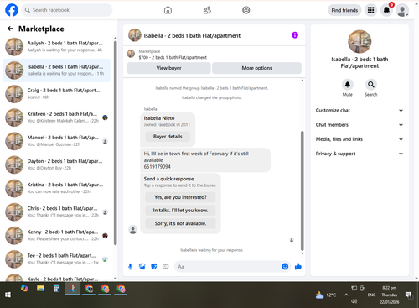
Task: Attach a photo using the image icon
Action: coord(142,267)
